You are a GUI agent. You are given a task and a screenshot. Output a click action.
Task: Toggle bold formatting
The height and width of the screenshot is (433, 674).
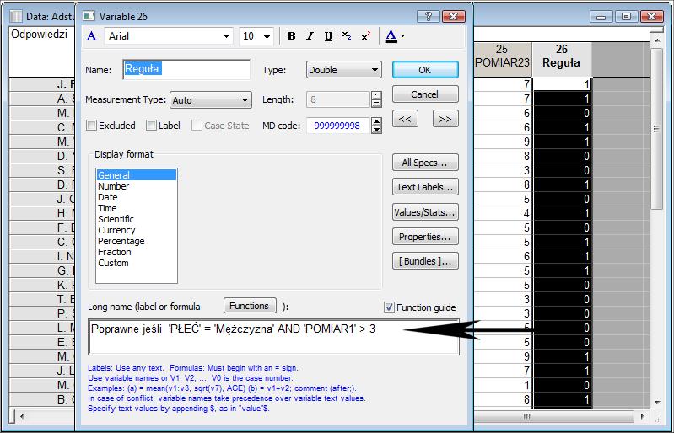point(291,36)
